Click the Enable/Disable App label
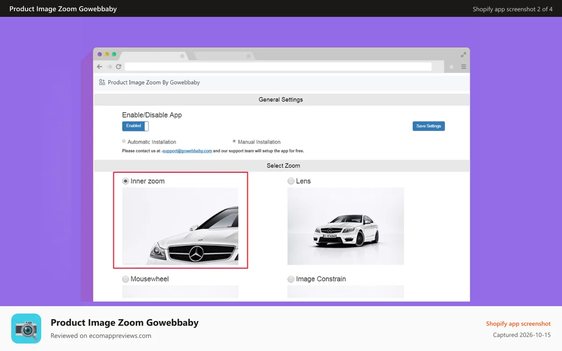562x351 pixels. pos(152,115)
